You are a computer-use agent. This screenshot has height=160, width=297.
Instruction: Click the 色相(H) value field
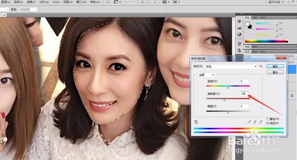pyautogui.click(x=244, y=81)
